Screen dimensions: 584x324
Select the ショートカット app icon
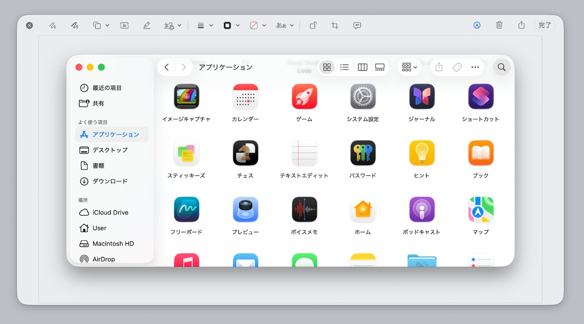coord(481,97)
